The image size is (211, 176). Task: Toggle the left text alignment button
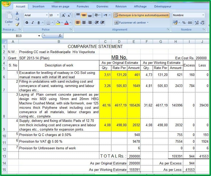click(78, 23)
